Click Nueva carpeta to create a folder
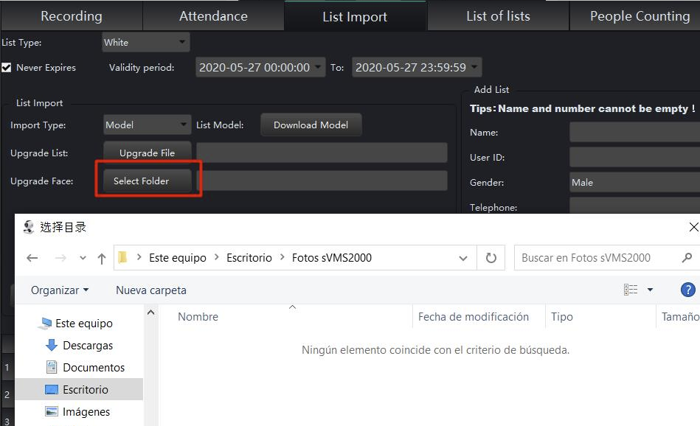The image size is (700, 426). point(150,290)
